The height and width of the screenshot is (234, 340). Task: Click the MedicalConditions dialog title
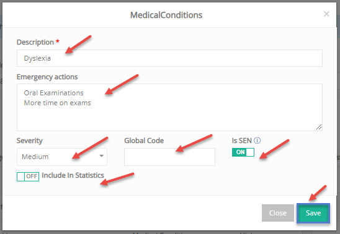[x=166, y=15]
